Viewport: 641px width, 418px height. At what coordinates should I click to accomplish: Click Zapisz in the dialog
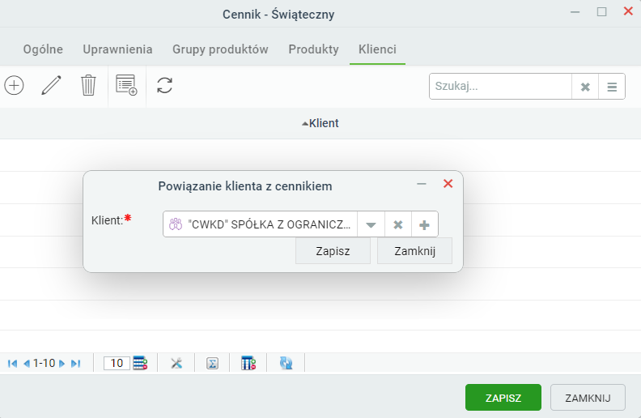333,250
